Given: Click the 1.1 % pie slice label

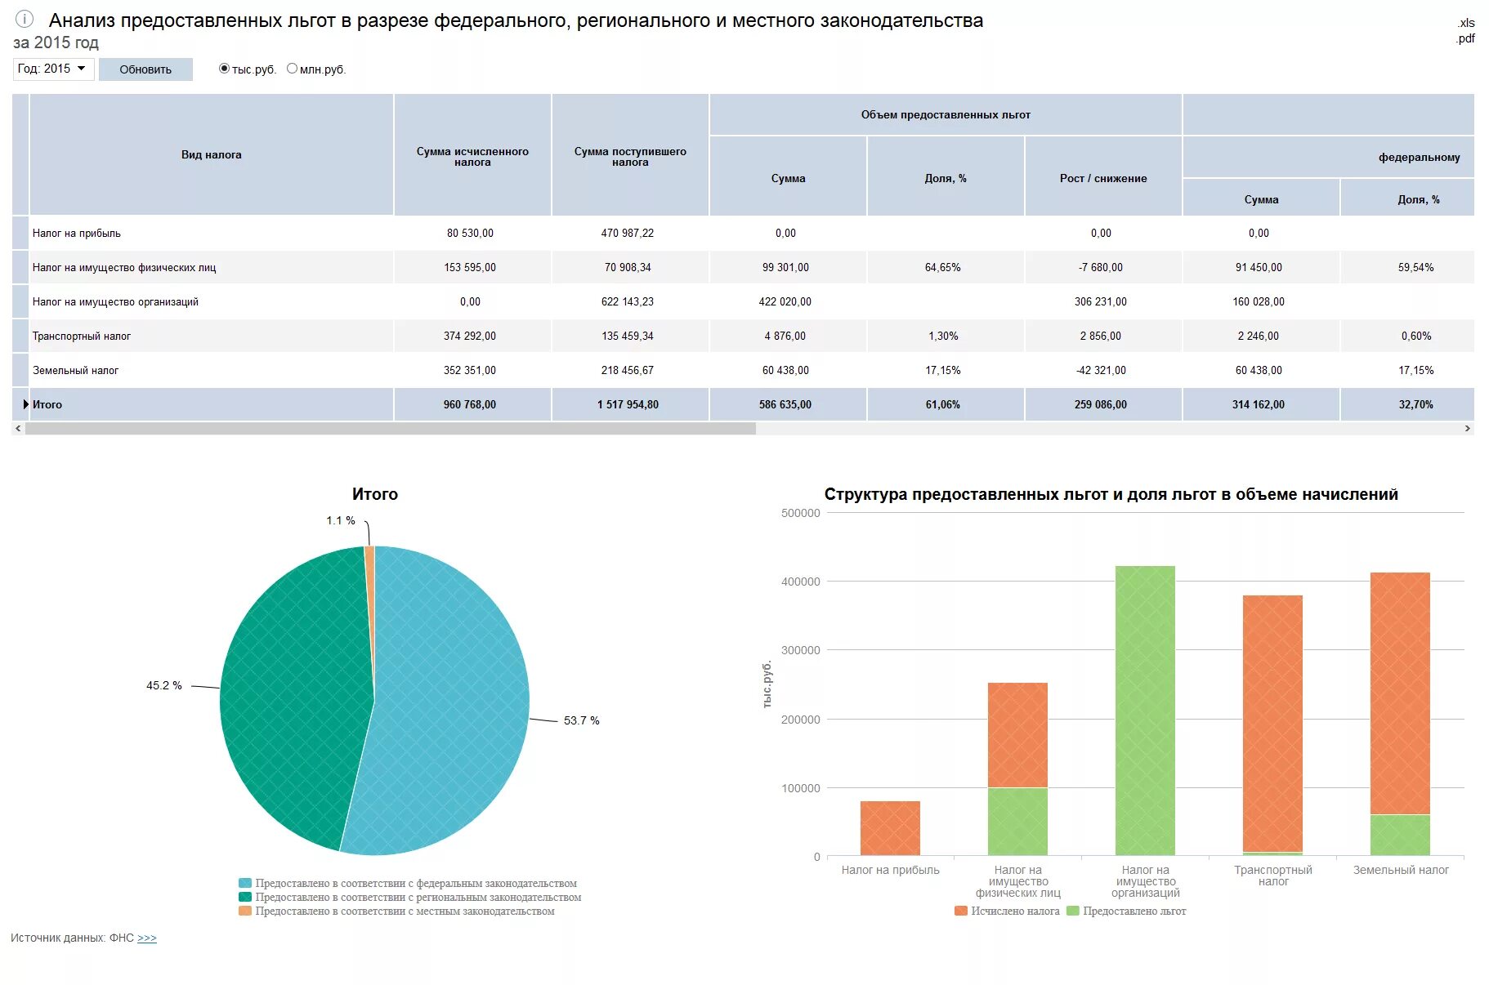Looking at the screenshot, I should [341, 520].
